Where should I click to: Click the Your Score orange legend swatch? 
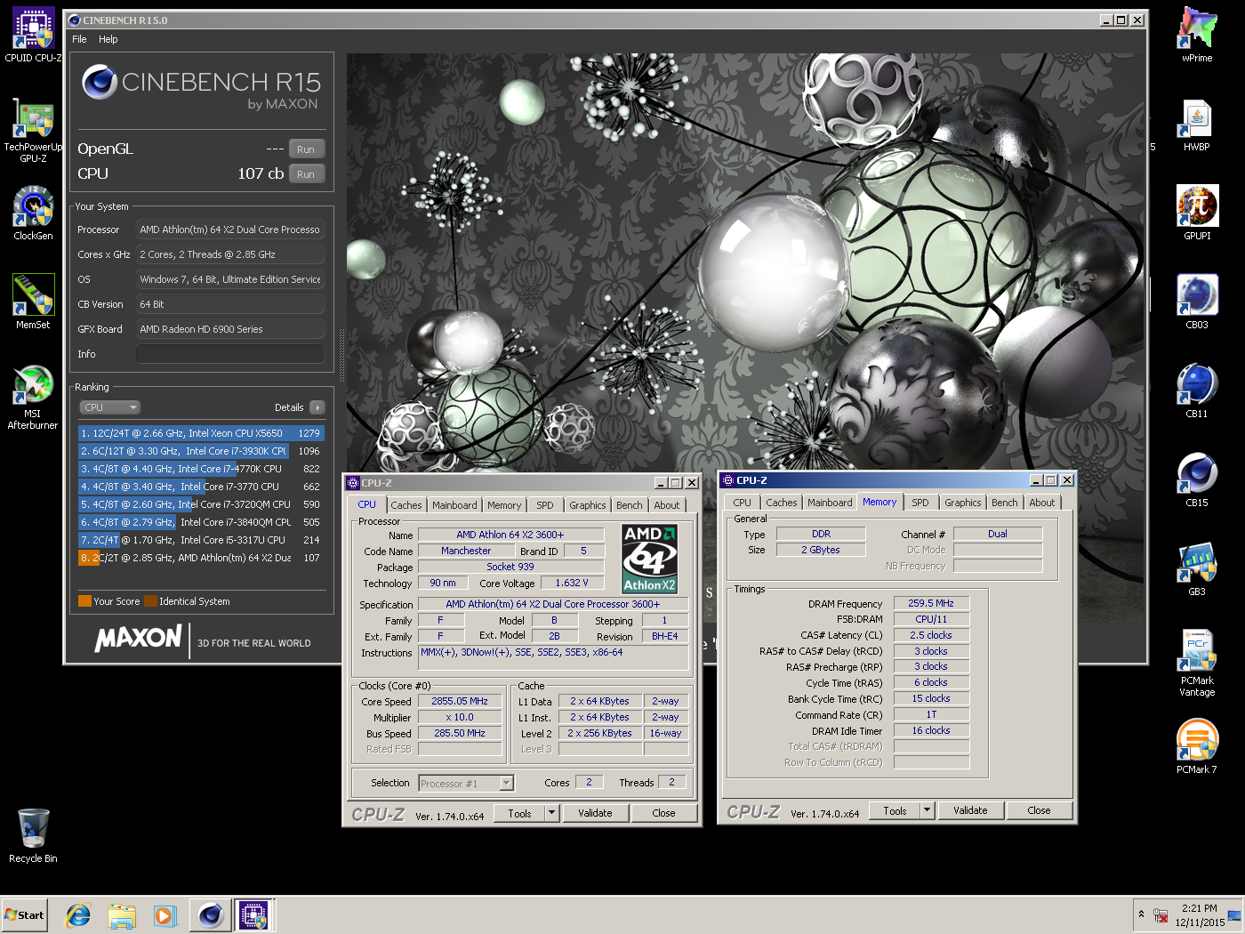click(84, 601)
